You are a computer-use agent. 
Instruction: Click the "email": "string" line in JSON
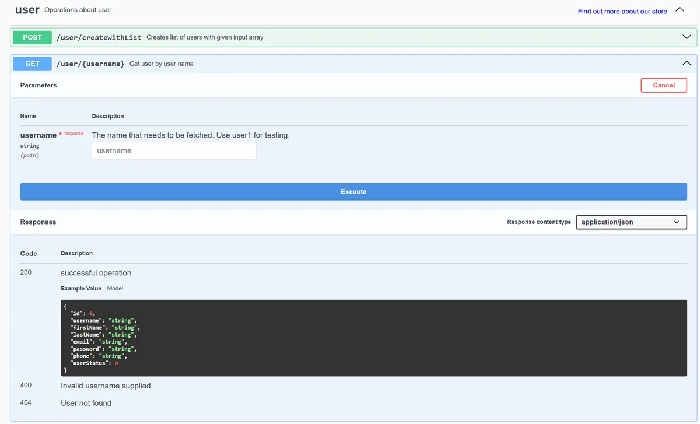pos(99,342)
